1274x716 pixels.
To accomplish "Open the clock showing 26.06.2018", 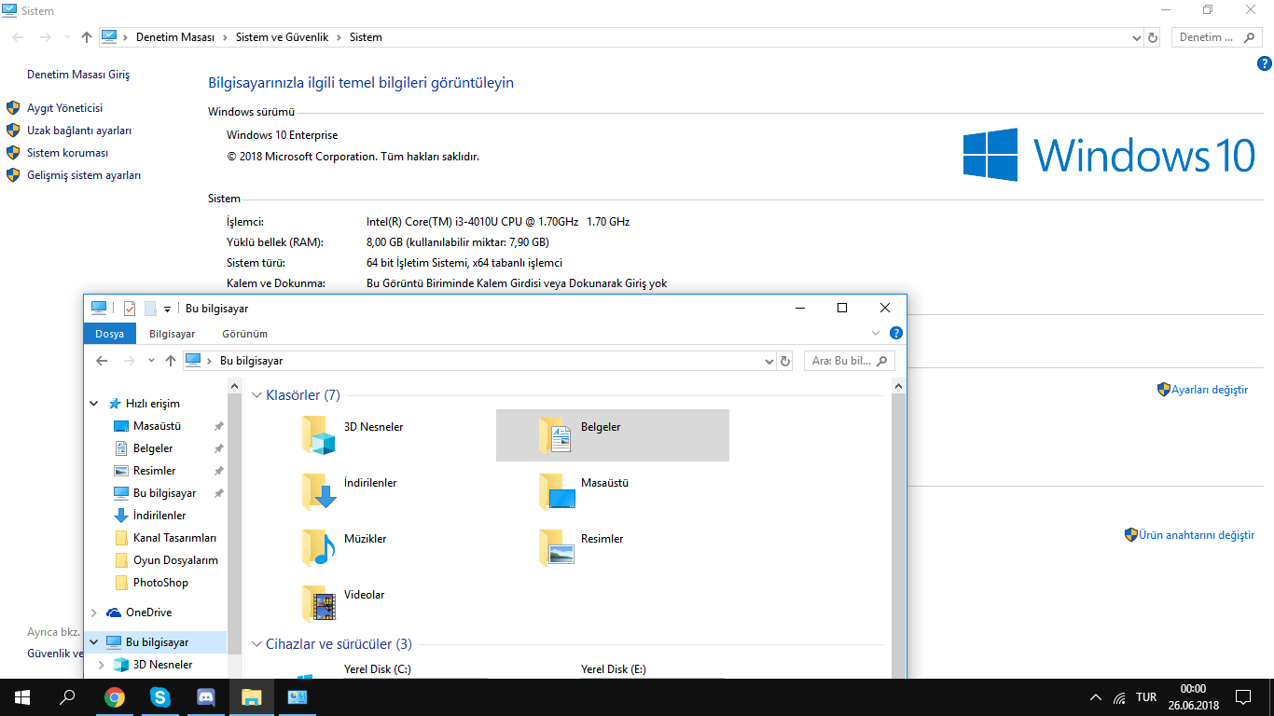I will [x=1193, y=696].
